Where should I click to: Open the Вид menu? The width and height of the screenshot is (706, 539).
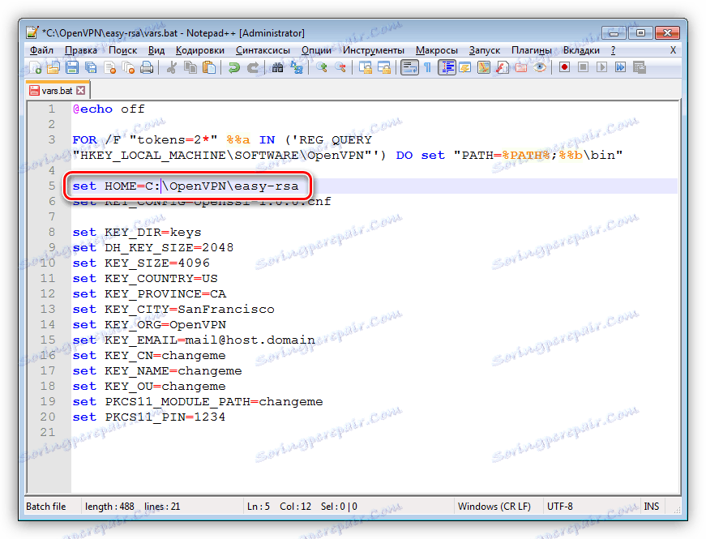(156, 50)
